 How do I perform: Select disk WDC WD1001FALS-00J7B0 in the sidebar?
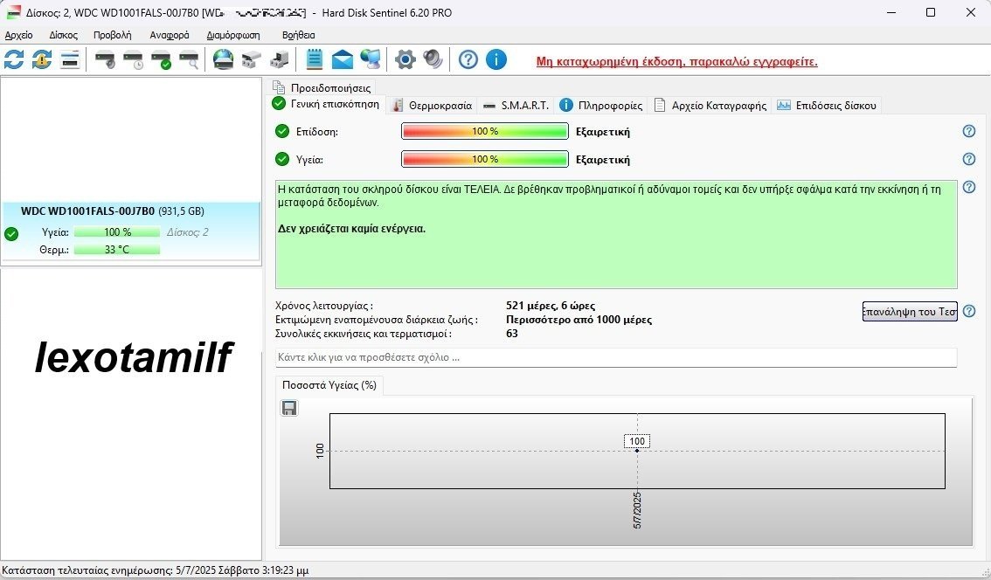(x=131, y=231)
